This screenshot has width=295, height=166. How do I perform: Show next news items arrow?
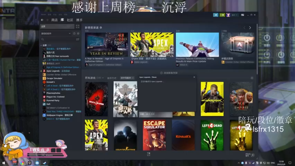coord(250,28)
